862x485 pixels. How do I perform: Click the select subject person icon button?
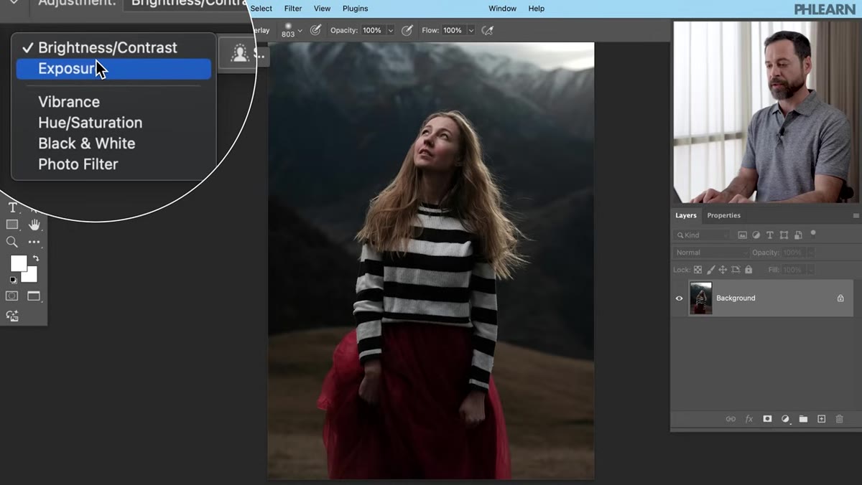(239, 54)
